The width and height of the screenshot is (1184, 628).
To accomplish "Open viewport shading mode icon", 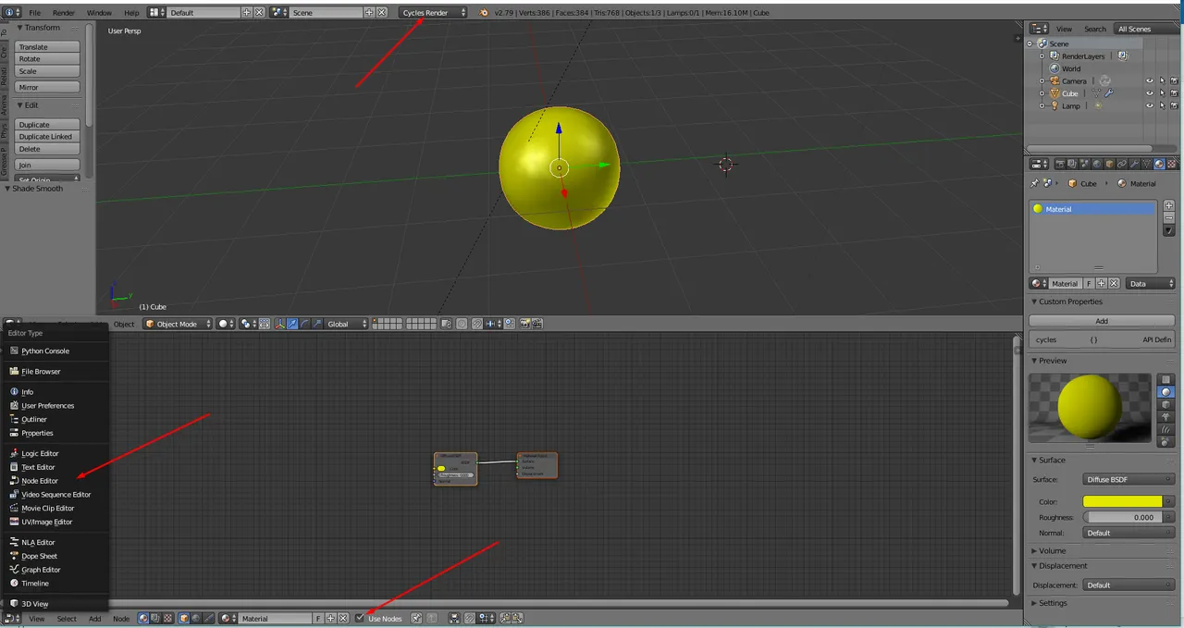I will tap(226, 324).
